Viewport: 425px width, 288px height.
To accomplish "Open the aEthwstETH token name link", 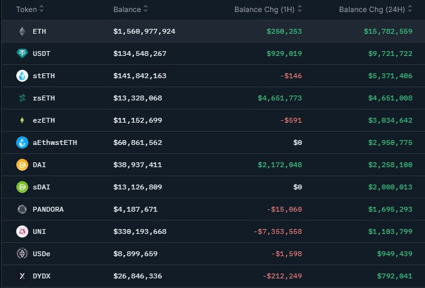I will pos(55,142).
